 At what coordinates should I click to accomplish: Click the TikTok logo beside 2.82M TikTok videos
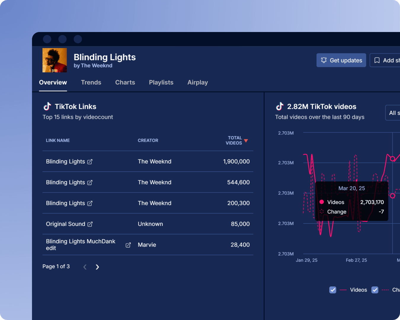click(279, 106)
